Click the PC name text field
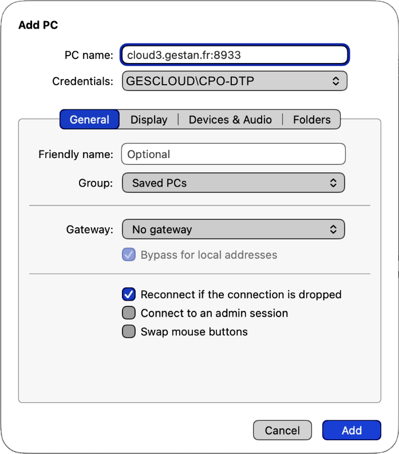 point(235,55)
